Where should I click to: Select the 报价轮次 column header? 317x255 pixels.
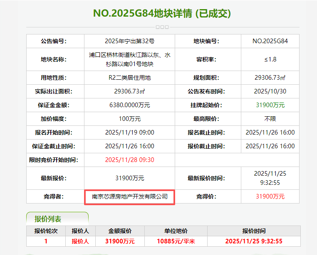coord(46,231)
